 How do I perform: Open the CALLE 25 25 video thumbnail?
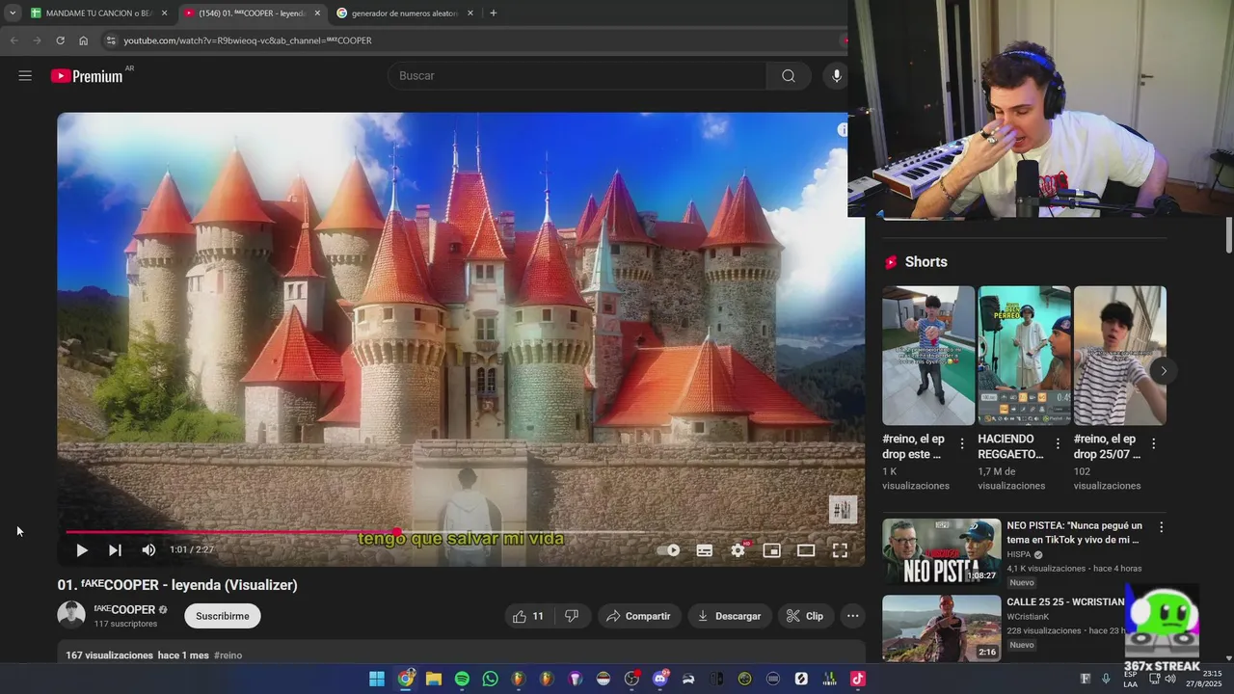coord(942,628)
